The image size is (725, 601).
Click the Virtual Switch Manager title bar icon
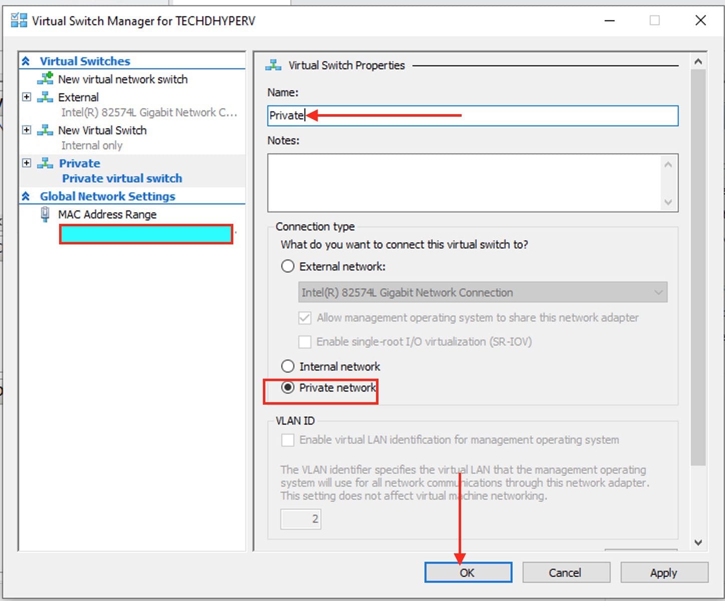(x=19, y=21)
